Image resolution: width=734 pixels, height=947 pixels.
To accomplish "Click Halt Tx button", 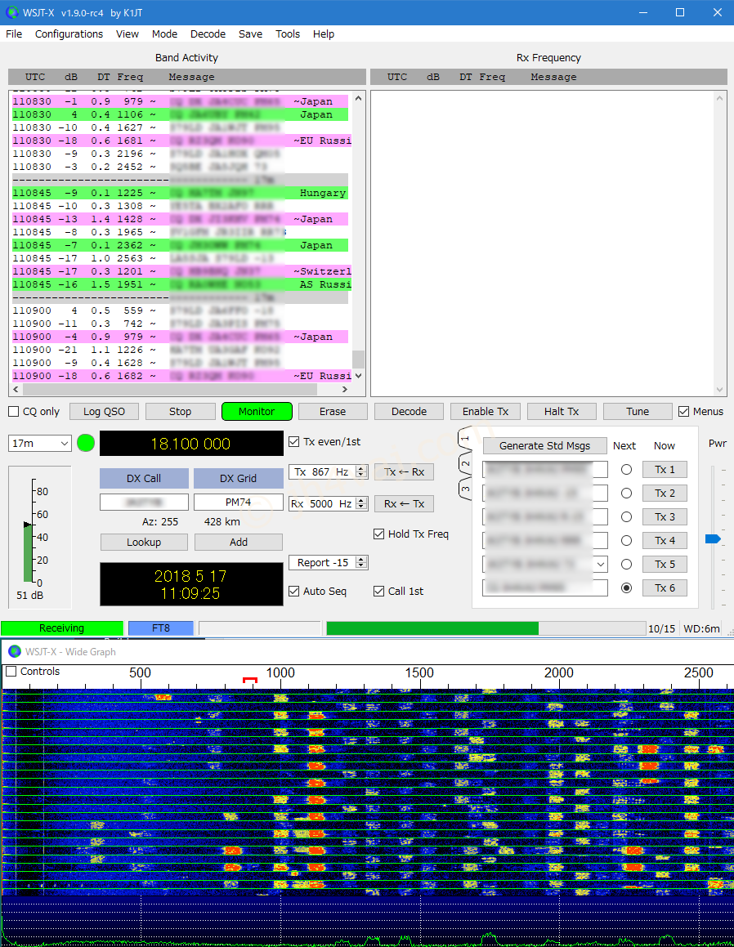I will pos(562,411).
